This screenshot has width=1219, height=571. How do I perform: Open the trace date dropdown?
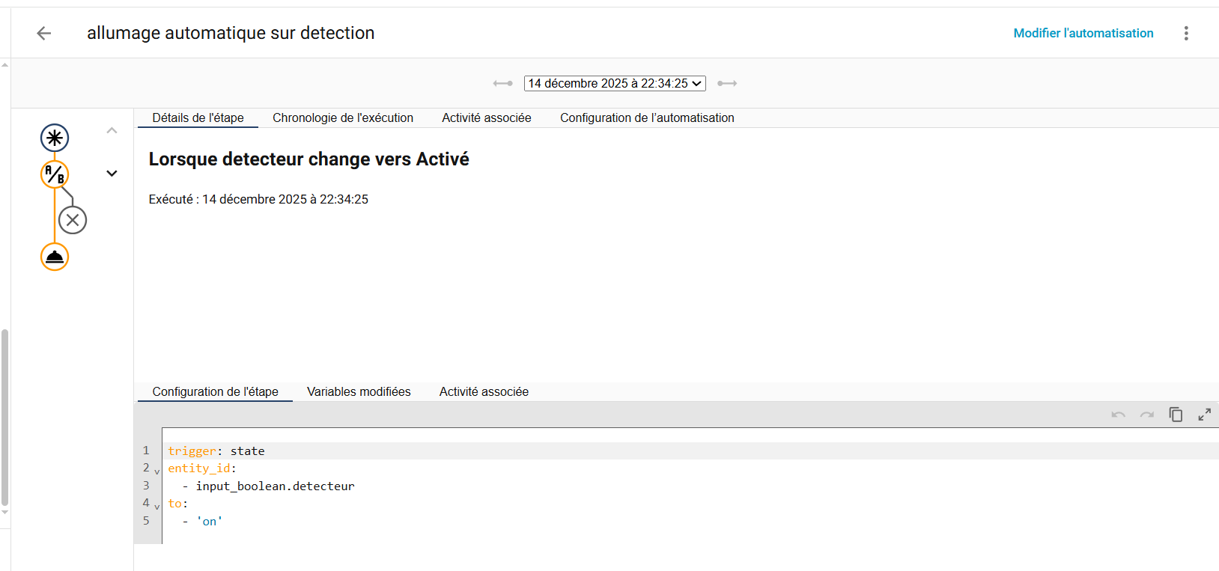click(x=615, y=83)
